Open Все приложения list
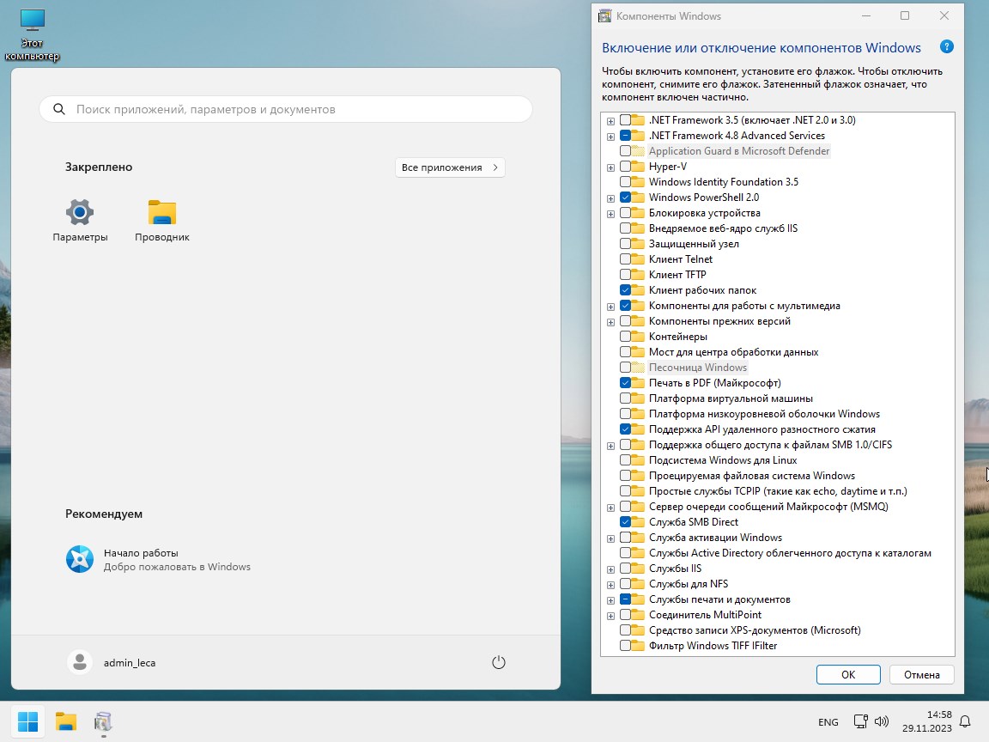 point(450,167)
